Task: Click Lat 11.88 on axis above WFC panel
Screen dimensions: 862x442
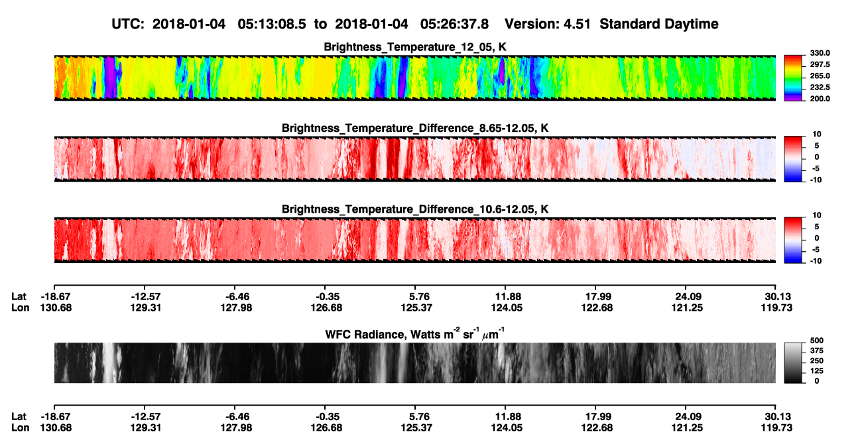Action: click(x=505, y=296)
